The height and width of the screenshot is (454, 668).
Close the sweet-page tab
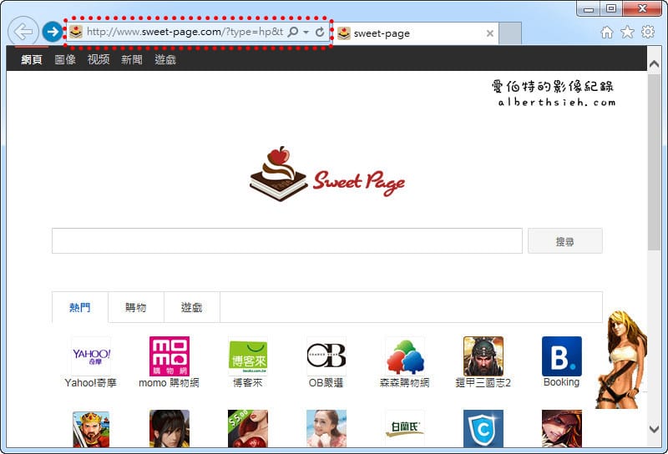click(x=490, y=33)
